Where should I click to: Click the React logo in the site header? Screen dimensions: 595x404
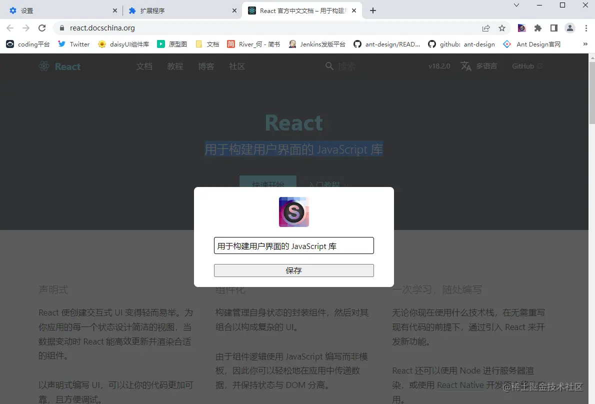(59, 66)
